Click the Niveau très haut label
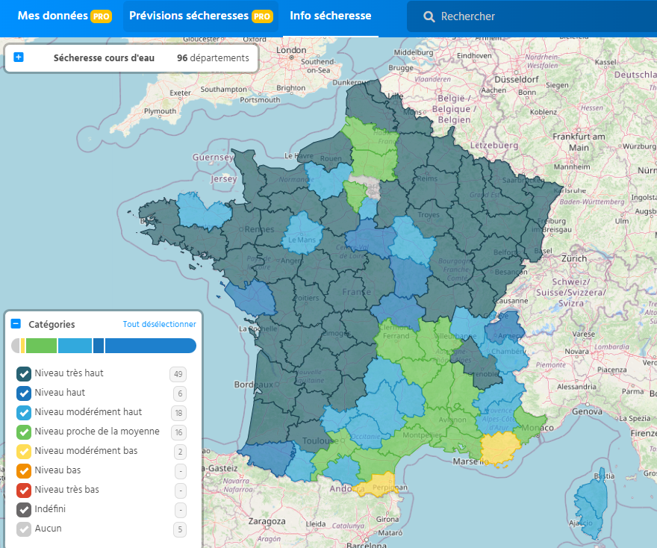Screen dimensions: 657x548 click(69, 373)
